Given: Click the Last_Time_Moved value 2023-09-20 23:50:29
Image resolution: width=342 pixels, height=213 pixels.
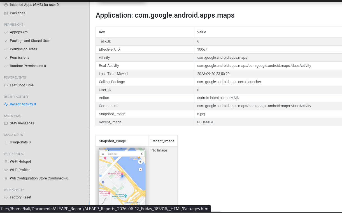Looking at the screenshot, I should click(x=213, y=74).
